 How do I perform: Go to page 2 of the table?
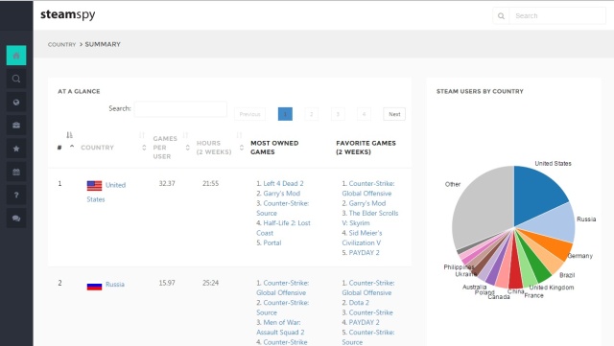coord(311,114)
